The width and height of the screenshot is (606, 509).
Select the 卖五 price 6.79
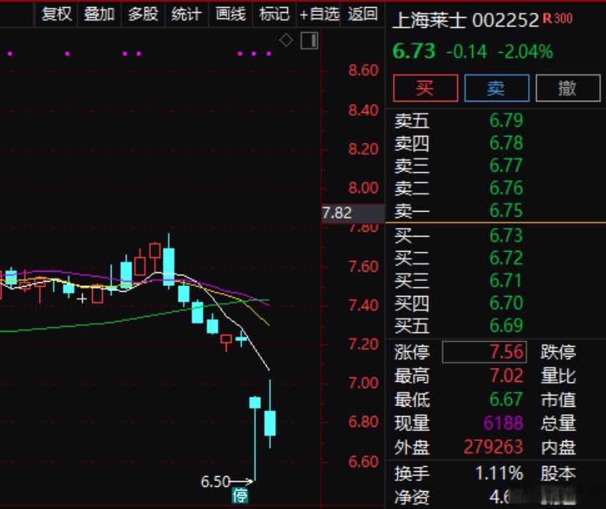click(506, 120)
